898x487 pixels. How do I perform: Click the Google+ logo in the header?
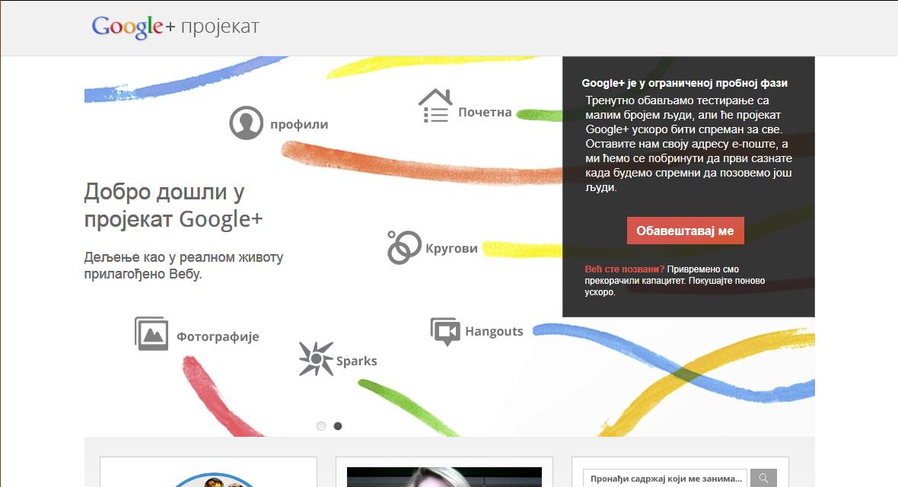point(133,27)
